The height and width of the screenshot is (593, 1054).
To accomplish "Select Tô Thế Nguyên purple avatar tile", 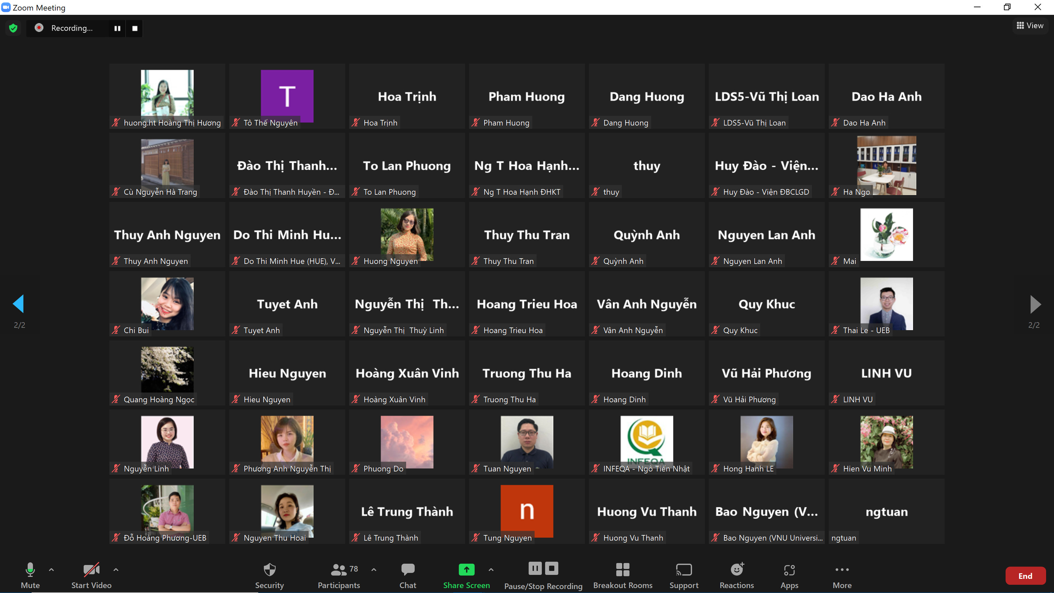I will (x=287, y=96).
